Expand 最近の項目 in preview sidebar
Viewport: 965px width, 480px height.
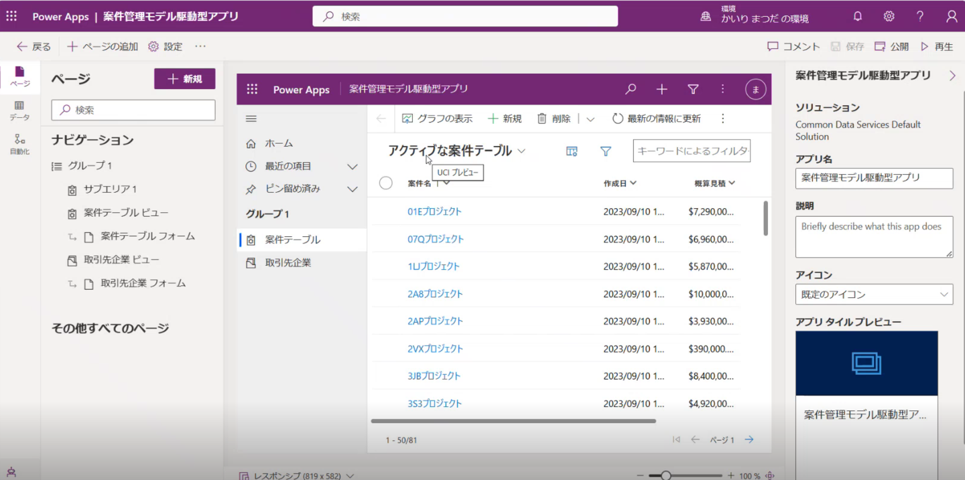[352, 166]
